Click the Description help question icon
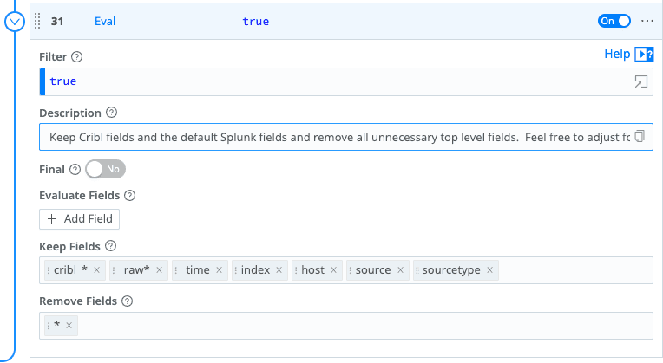The height and width of the screenshot is (363, 663). click(111, 113)
